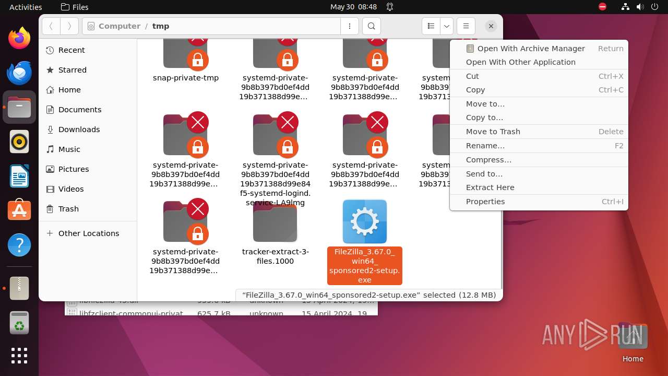Go forward with the forward arrow
Viewport: 668px width, 376px height.
point(69,26)
